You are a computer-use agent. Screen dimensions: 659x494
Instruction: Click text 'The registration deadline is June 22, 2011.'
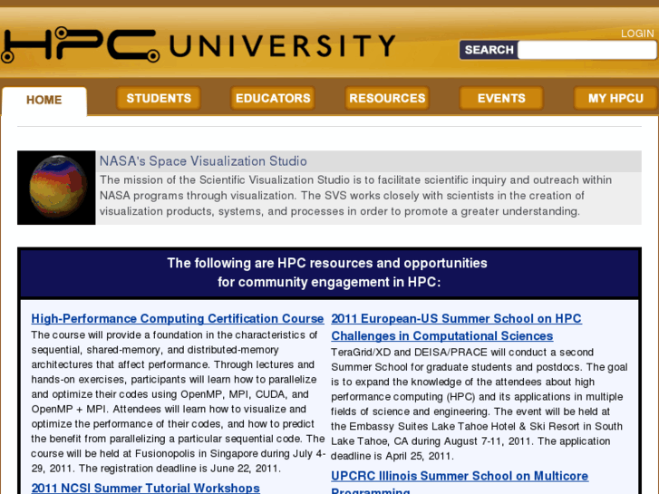179,469
